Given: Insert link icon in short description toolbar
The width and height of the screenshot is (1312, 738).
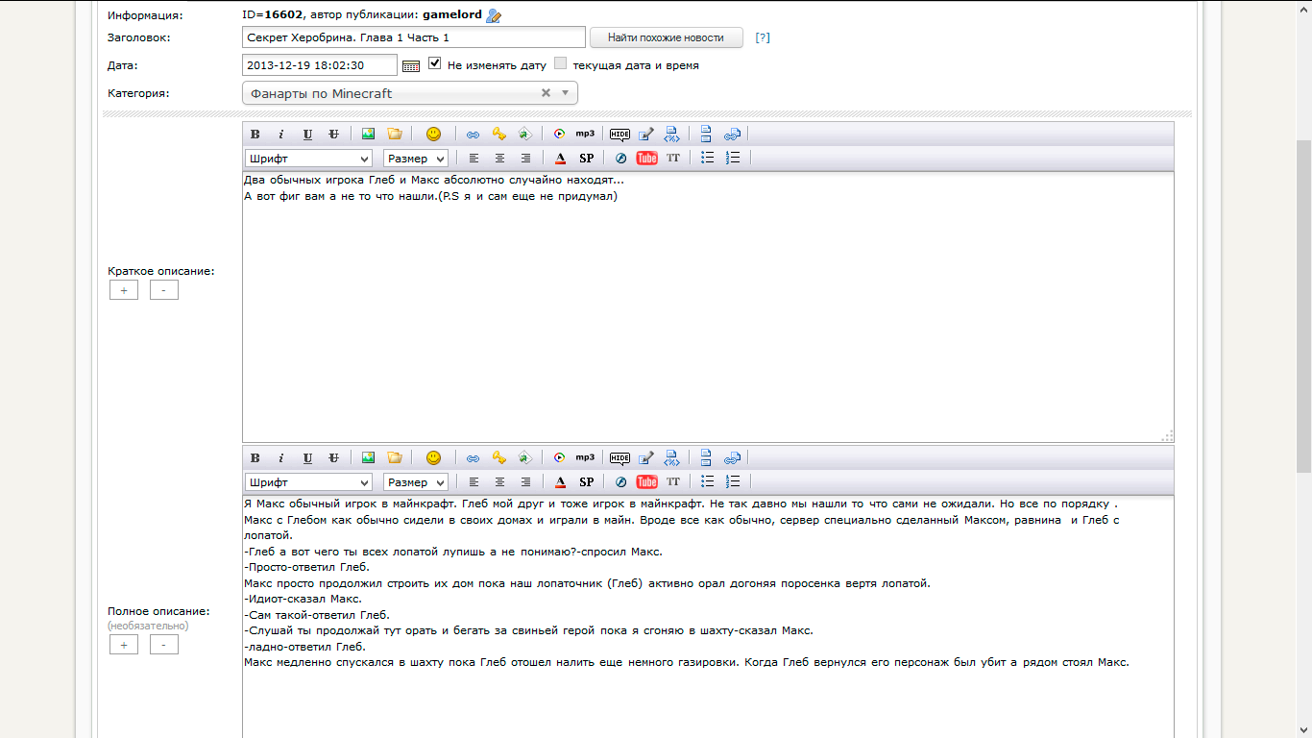Looking at the screenshot, I should 473,135.
